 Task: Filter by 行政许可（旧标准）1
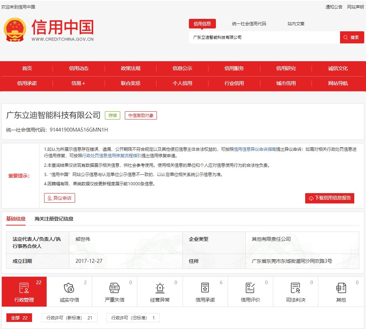133,318
